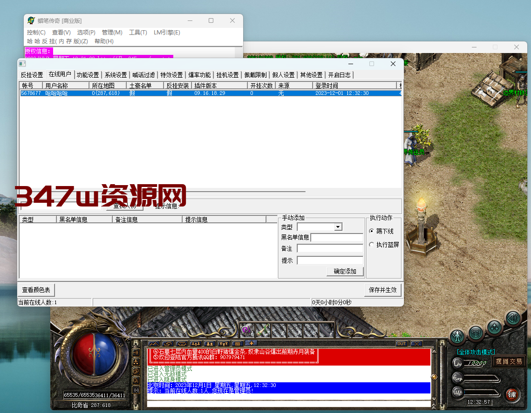Use the bamboo scroll item in quickslot 2

(x=263, y=329)
